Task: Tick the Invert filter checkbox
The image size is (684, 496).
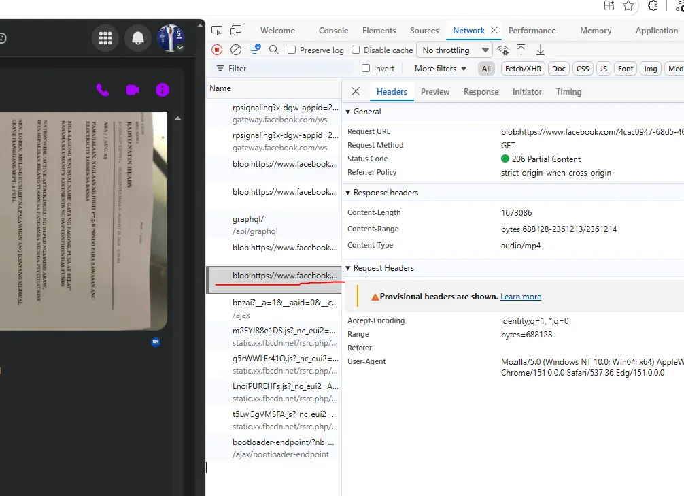Action: [x=366, y=68]
